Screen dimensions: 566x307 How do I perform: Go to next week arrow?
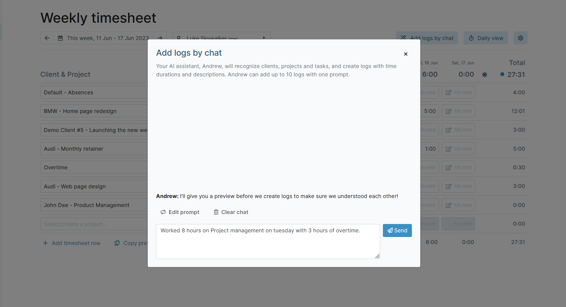tap(160, 38)
